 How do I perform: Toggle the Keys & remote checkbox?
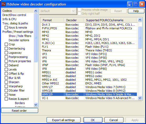pos(6,28)
